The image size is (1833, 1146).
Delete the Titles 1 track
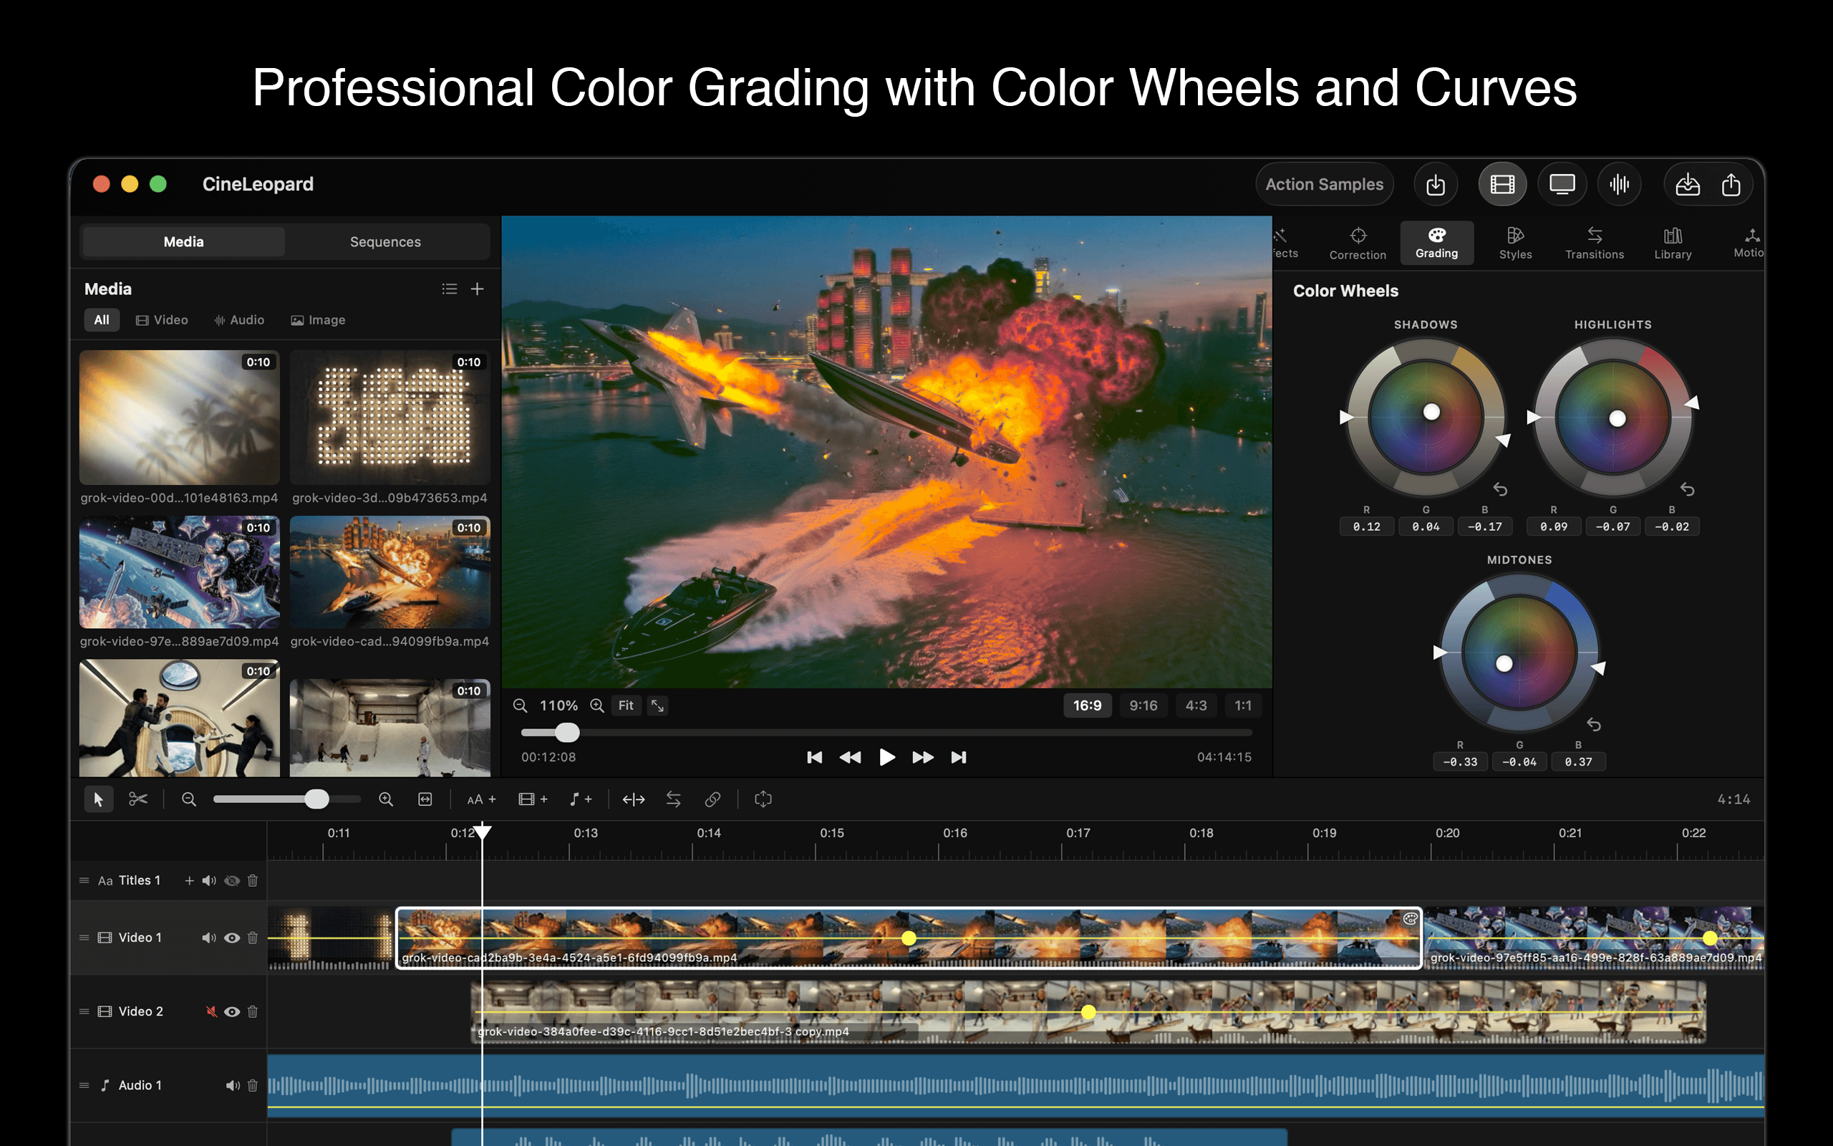tap(253, 880)
